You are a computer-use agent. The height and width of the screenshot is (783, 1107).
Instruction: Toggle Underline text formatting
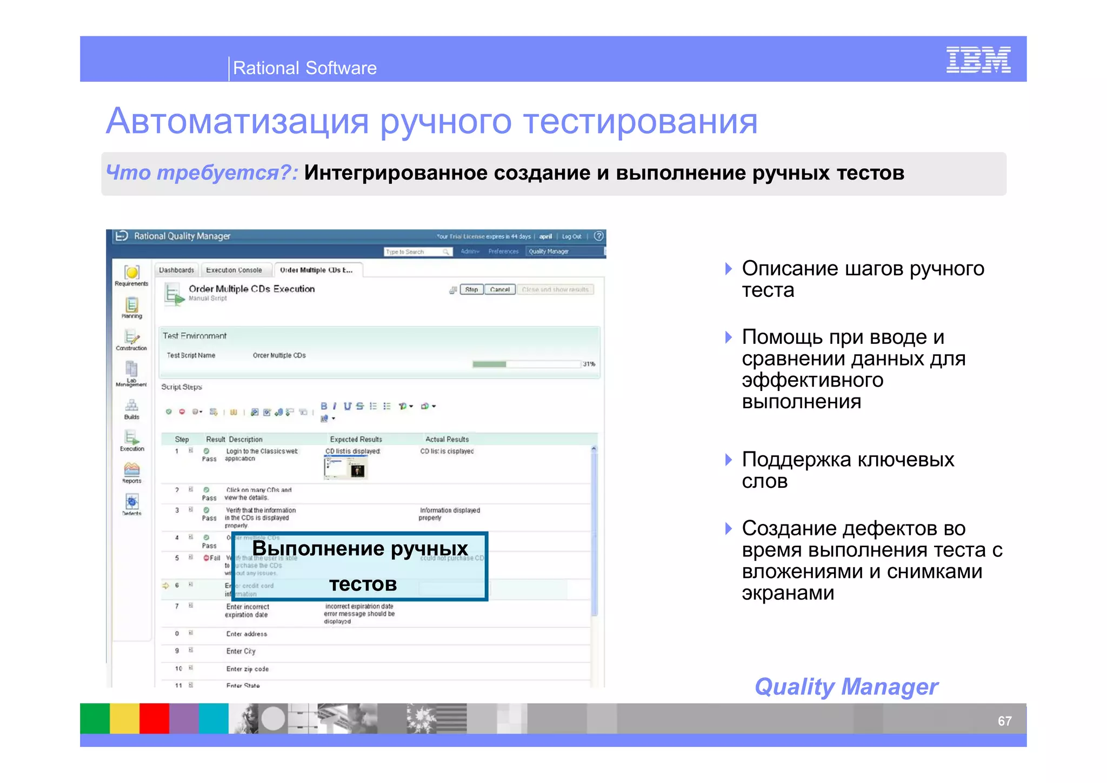click(347, 406)
